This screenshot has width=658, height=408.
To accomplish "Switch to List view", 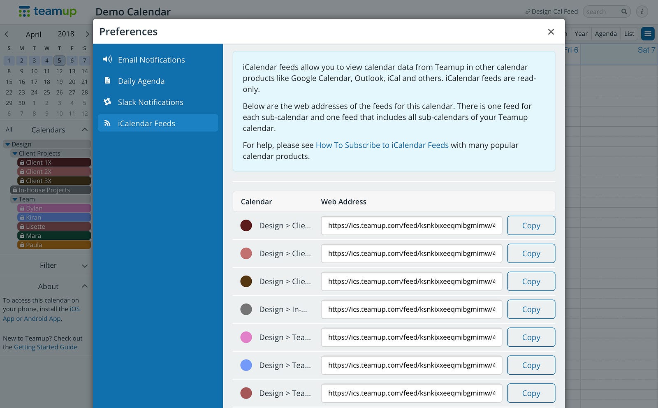I will coord(629,34).
